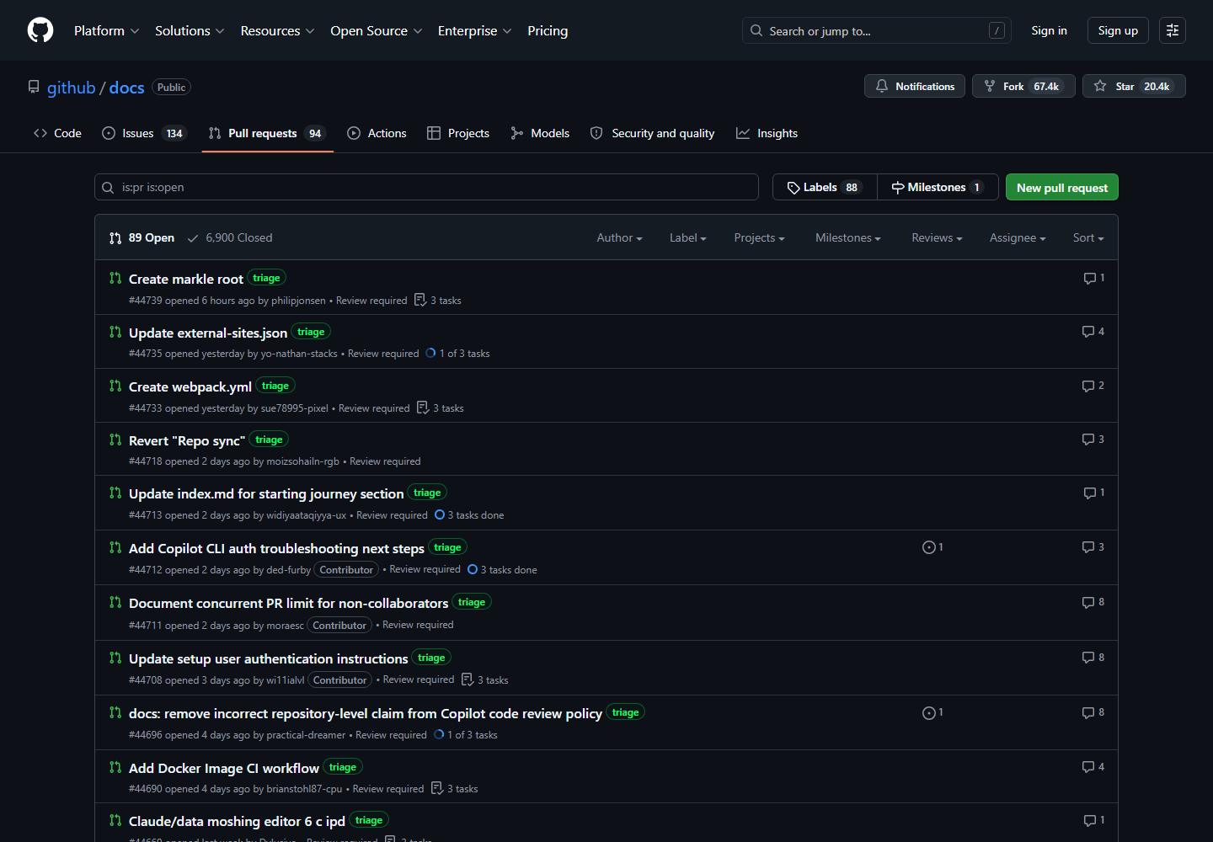Viewport: 1213px width, 842px height.
Task: Click task progress icon for Update external-sites.json
Action: pyautogui.click(x=430, y=353)
